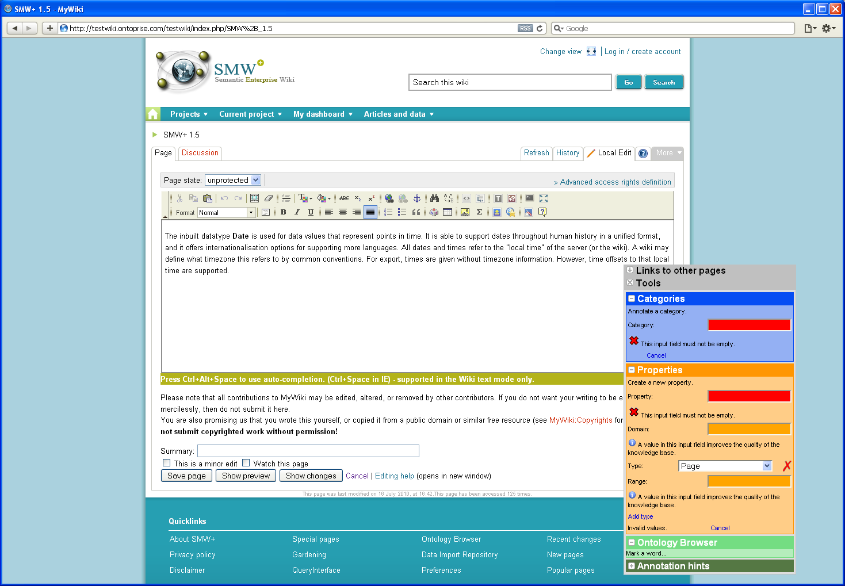This screenshot has width=845, height=586.
Task: Open Advanced access rights definition link
Action: (x=615, y=182)
